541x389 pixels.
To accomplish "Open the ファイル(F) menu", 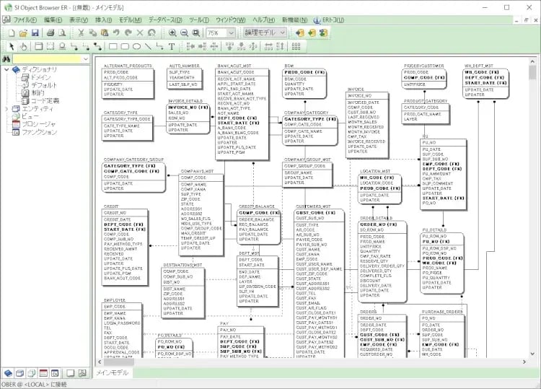I will point(25,19).
